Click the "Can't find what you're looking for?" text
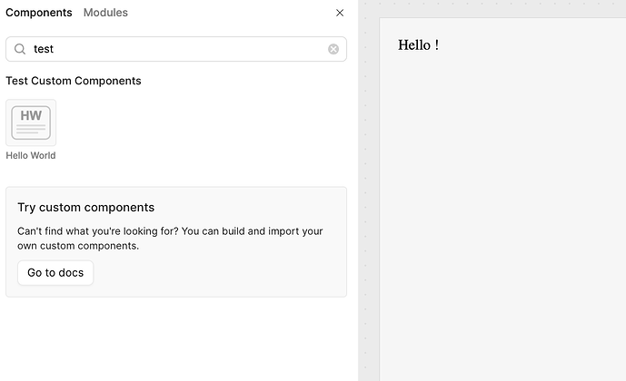626x381 pixels. point(98,231)
